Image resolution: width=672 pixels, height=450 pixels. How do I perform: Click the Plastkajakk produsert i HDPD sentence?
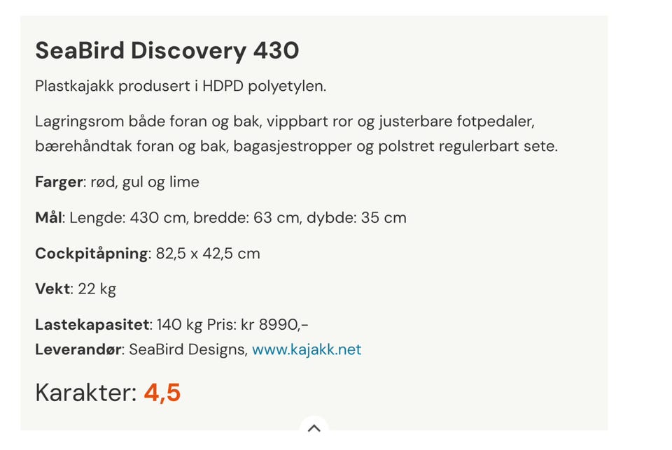[x=181, y=86]
